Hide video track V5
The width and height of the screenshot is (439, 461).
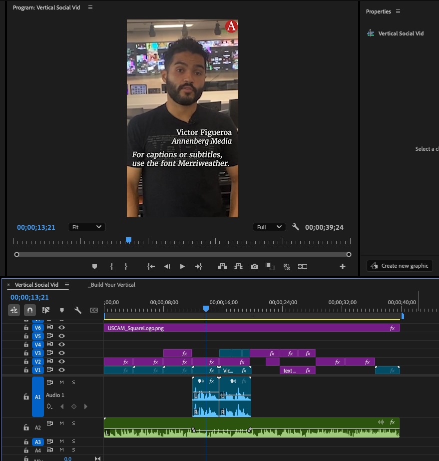[61, 336]
